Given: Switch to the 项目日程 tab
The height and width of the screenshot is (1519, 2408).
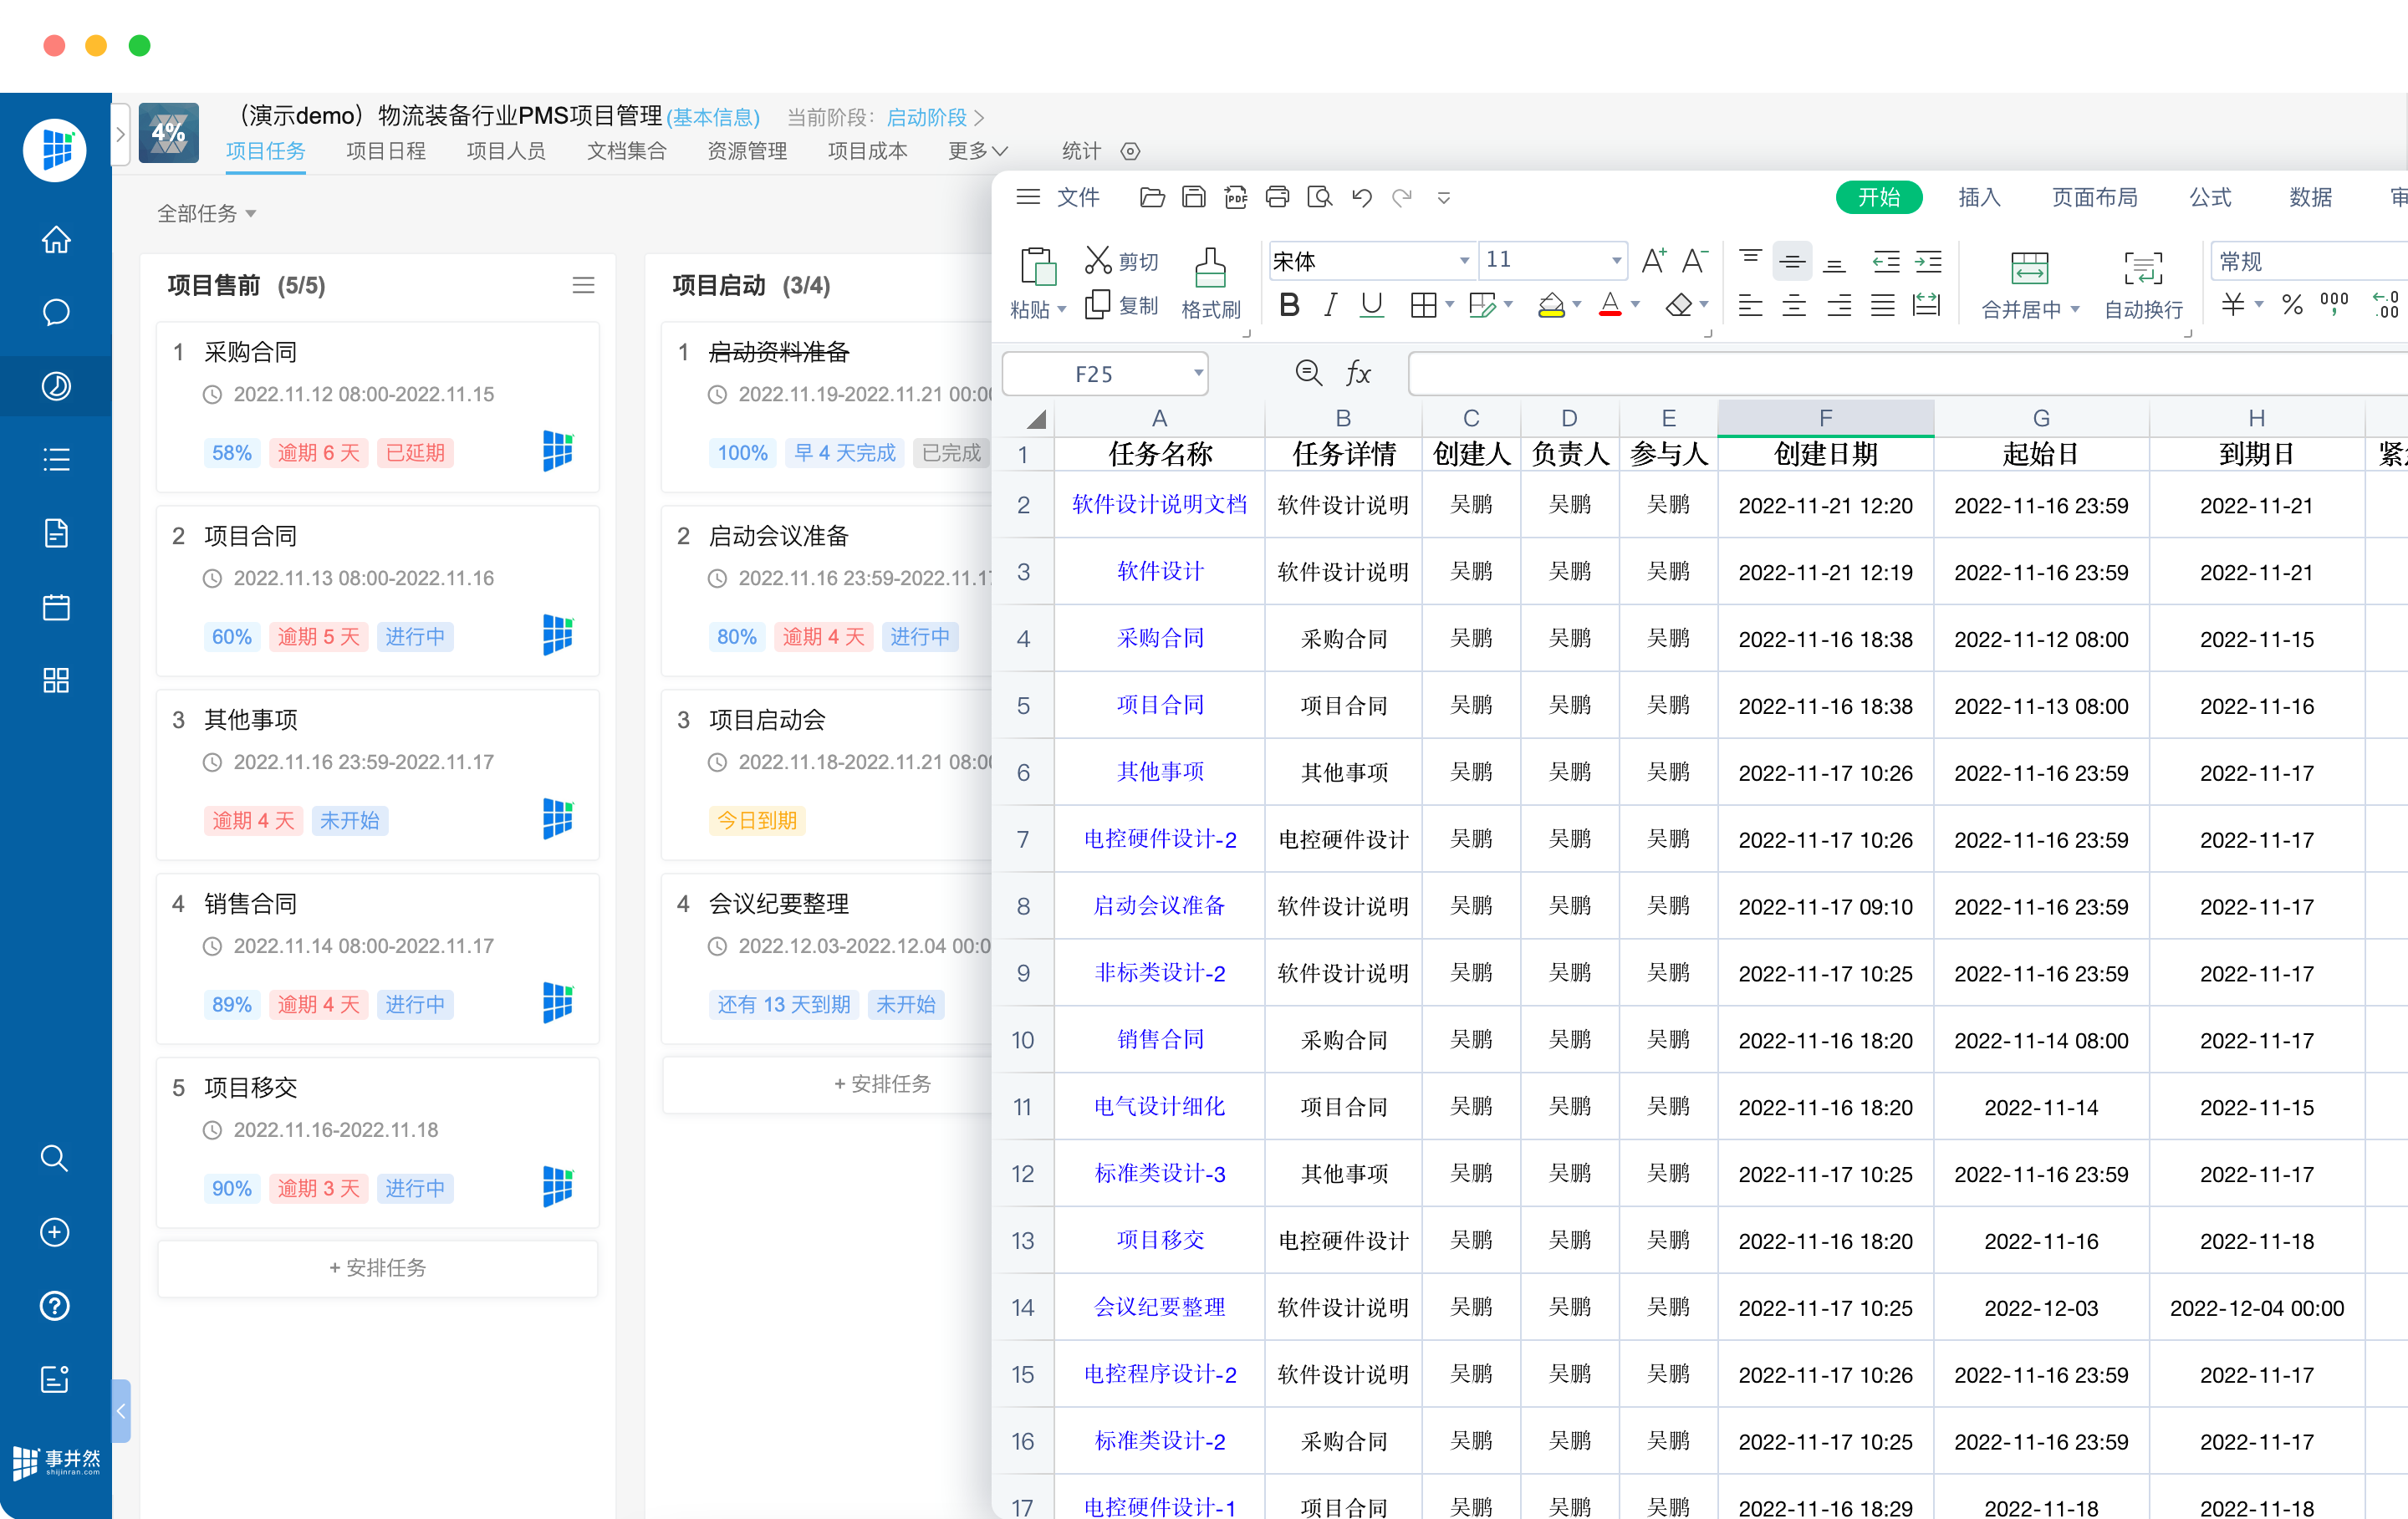Looking at the screenshot, I should [x=386, y=151].
